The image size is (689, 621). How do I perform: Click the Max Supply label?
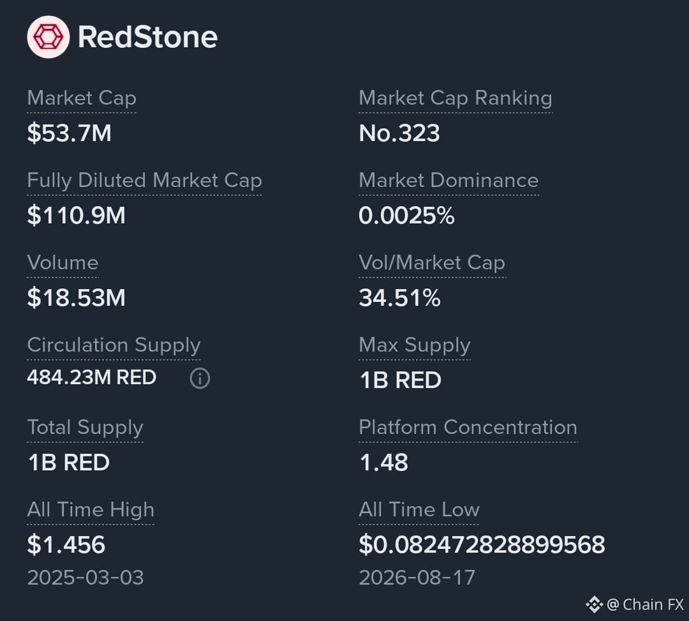(x=415, y=345)
